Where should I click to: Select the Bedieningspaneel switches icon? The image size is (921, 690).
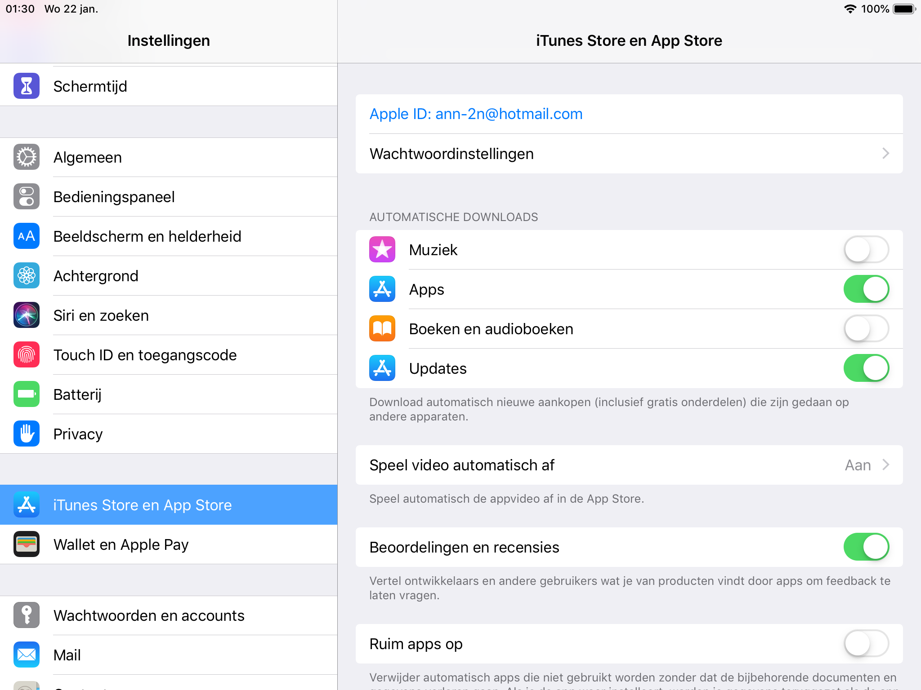click(x=27, y=197)
